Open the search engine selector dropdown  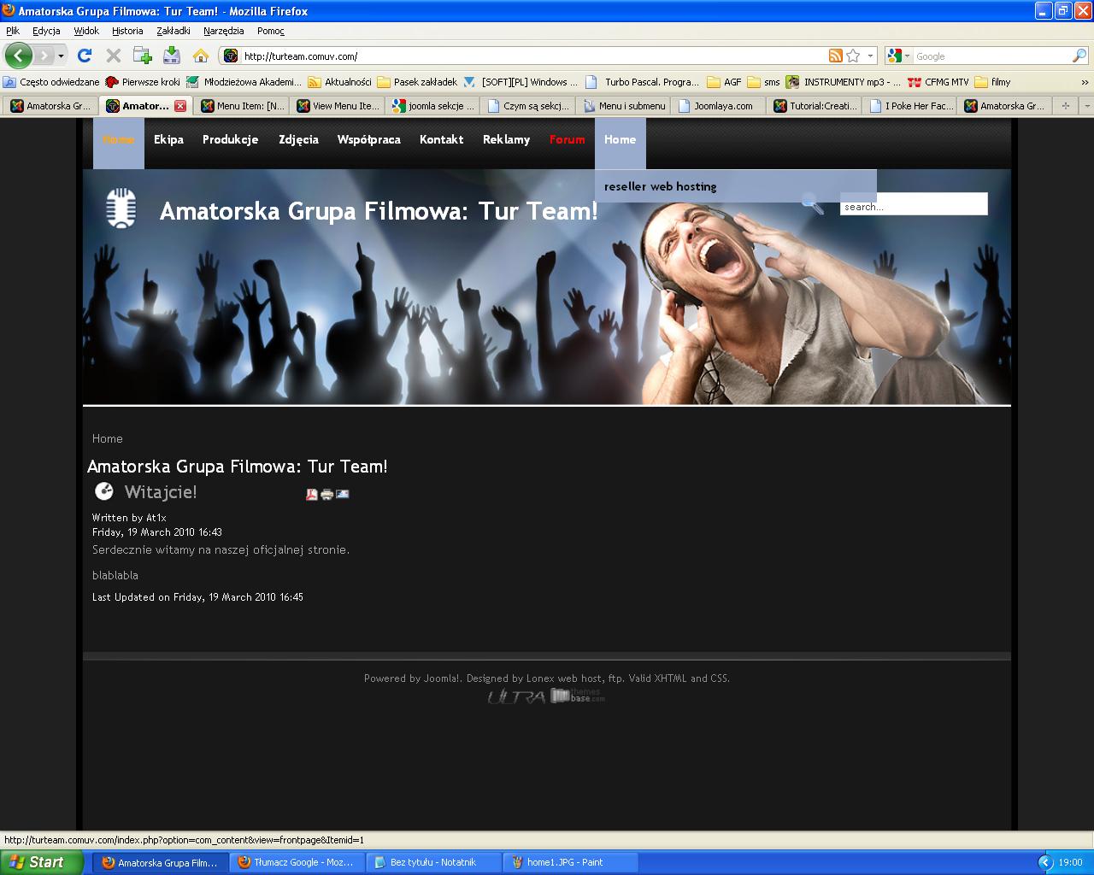[x=899, y=56]
